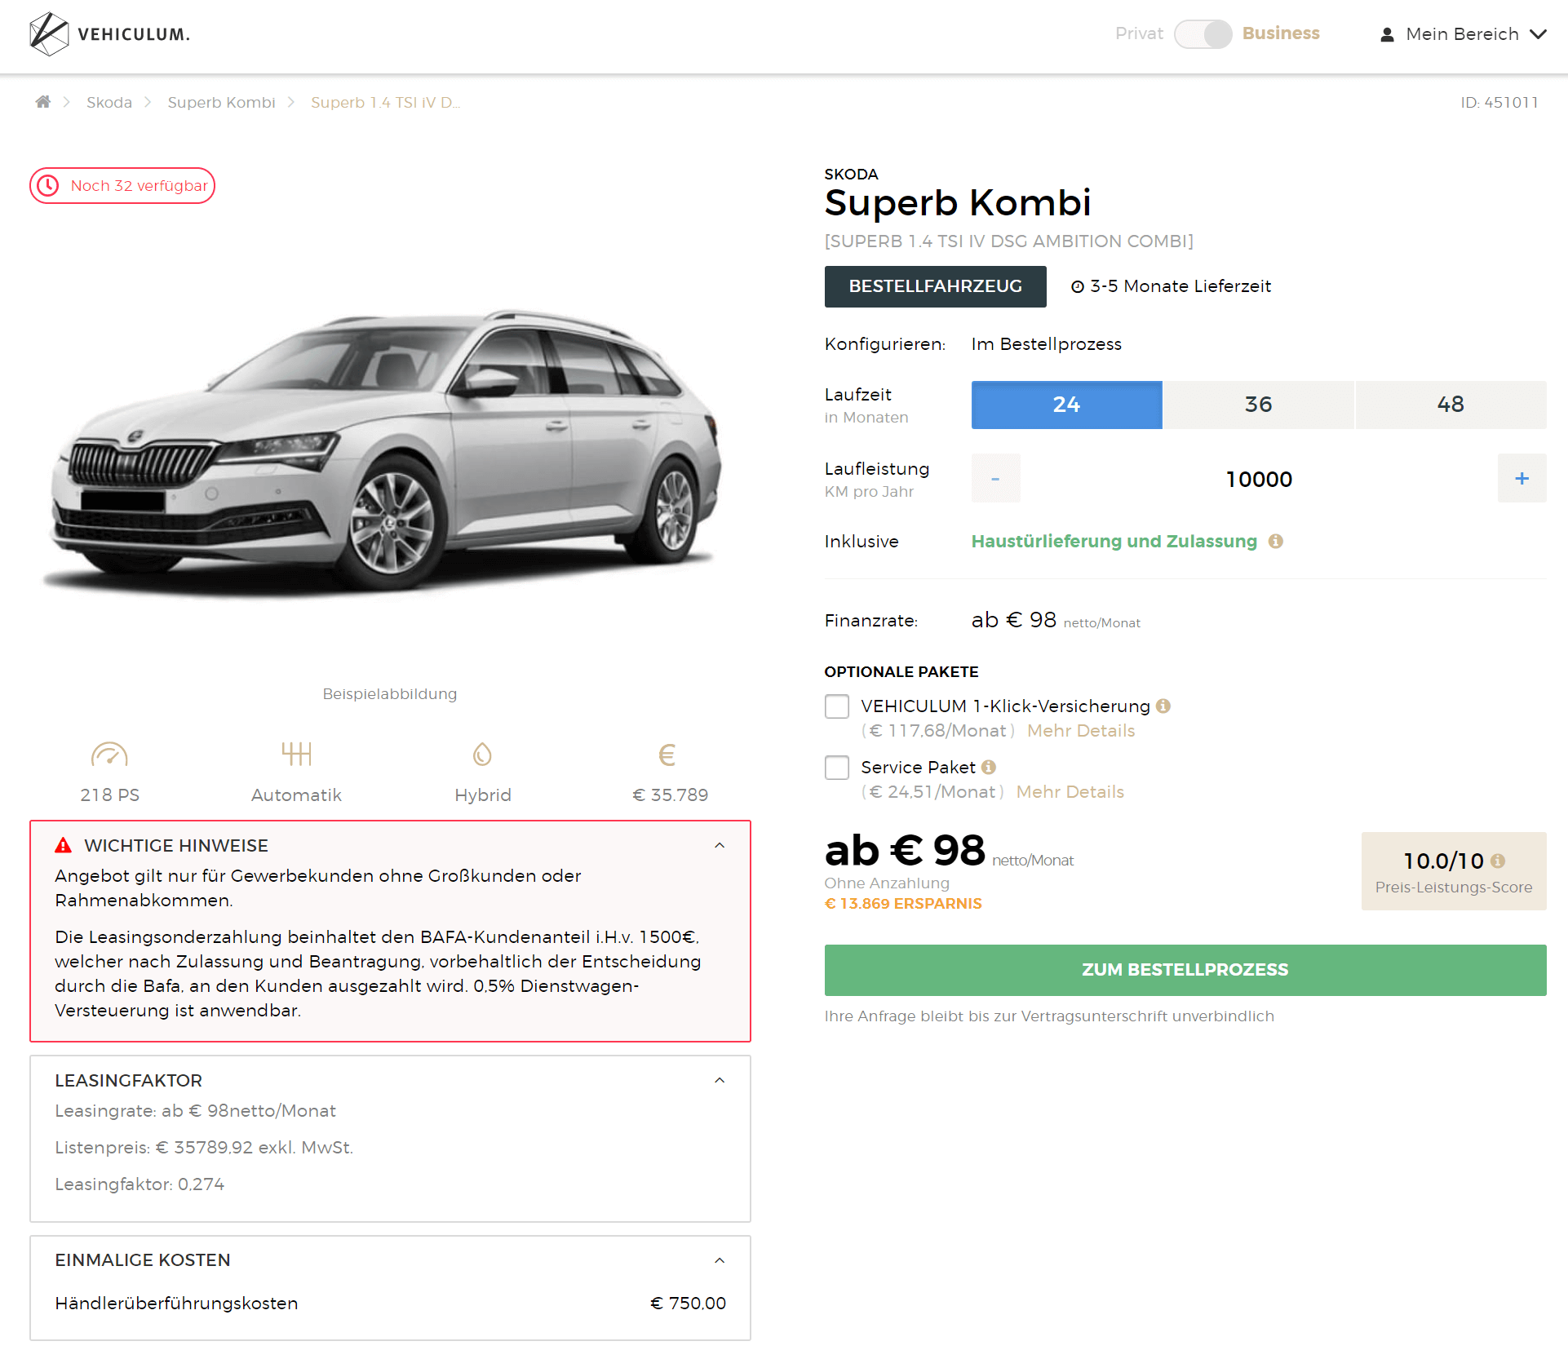
Task: Collapse the Leasingfaktor section
Action: point(720,1081)
